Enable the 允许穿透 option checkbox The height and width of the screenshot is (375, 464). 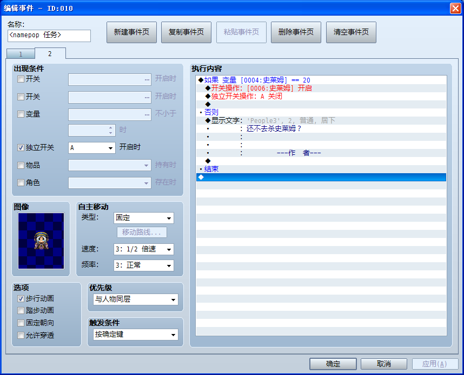(x=21, y=336)
